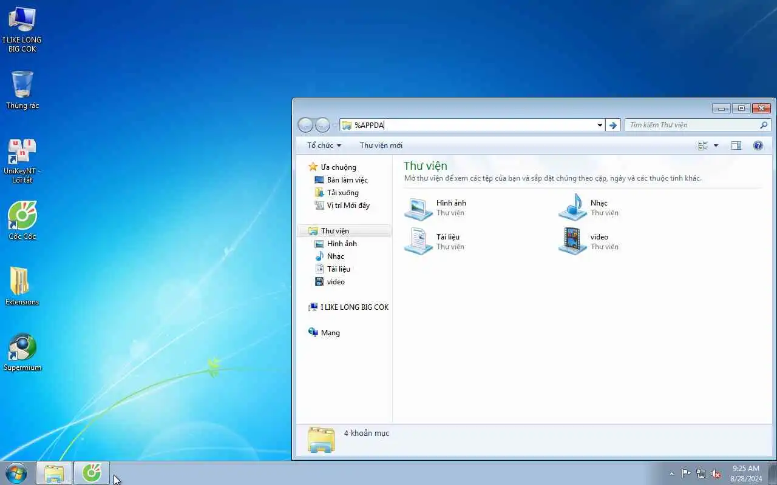Select Ưa chuộng in navigation pane

pos(332,167)
